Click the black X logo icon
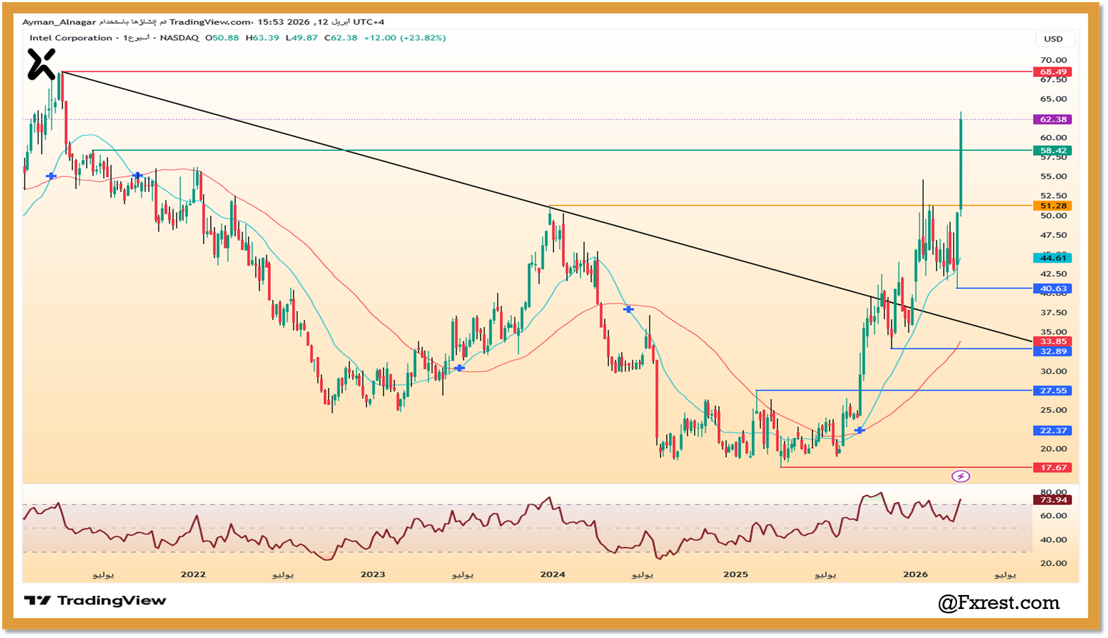The image size is (1108, 638). coord(41,64)
